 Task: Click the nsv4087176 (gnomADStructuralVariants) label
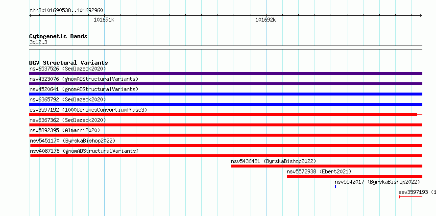pyautogui.click(x=84, y=151)
